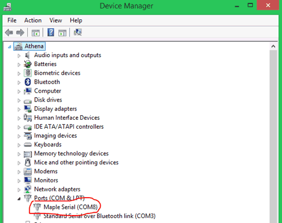Expand the Modems category
Viewport: 282px width, 223px height.
(19, 172)
